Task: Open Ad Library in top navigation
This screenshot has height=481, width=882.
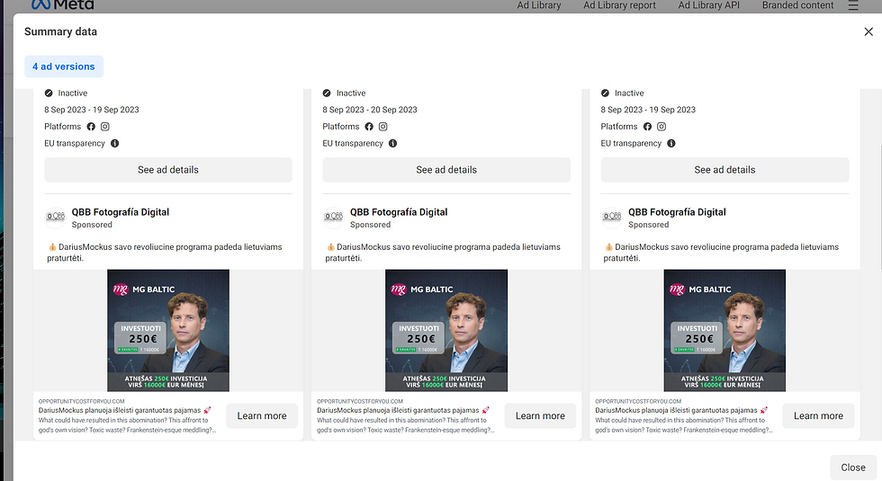Action: (539, 5)
